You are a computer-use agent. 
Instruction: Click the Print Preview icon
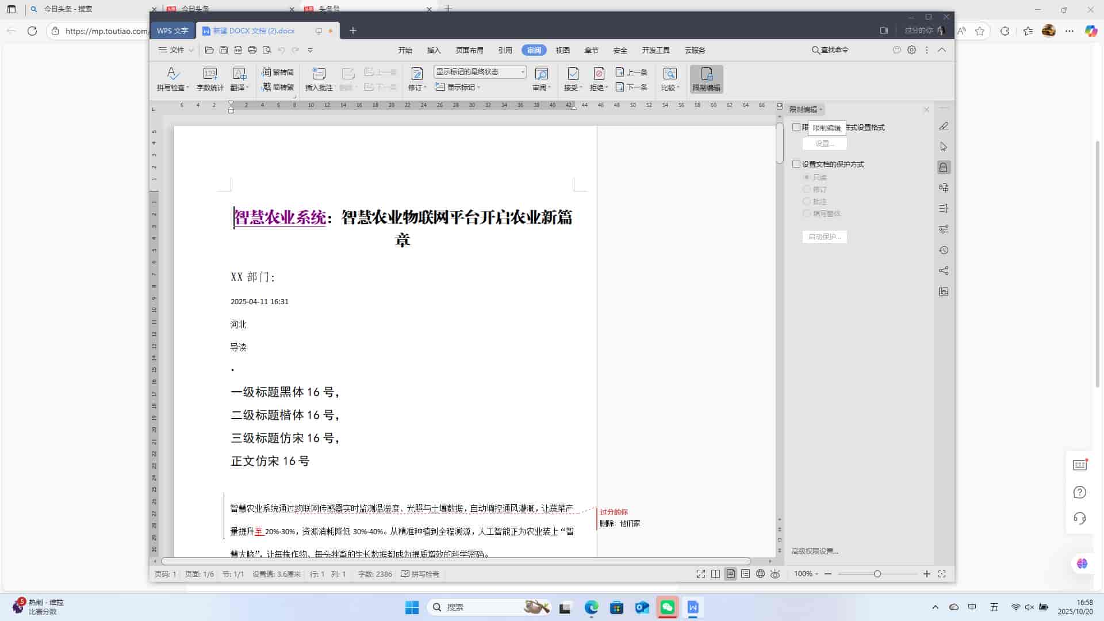coord(266,50)
